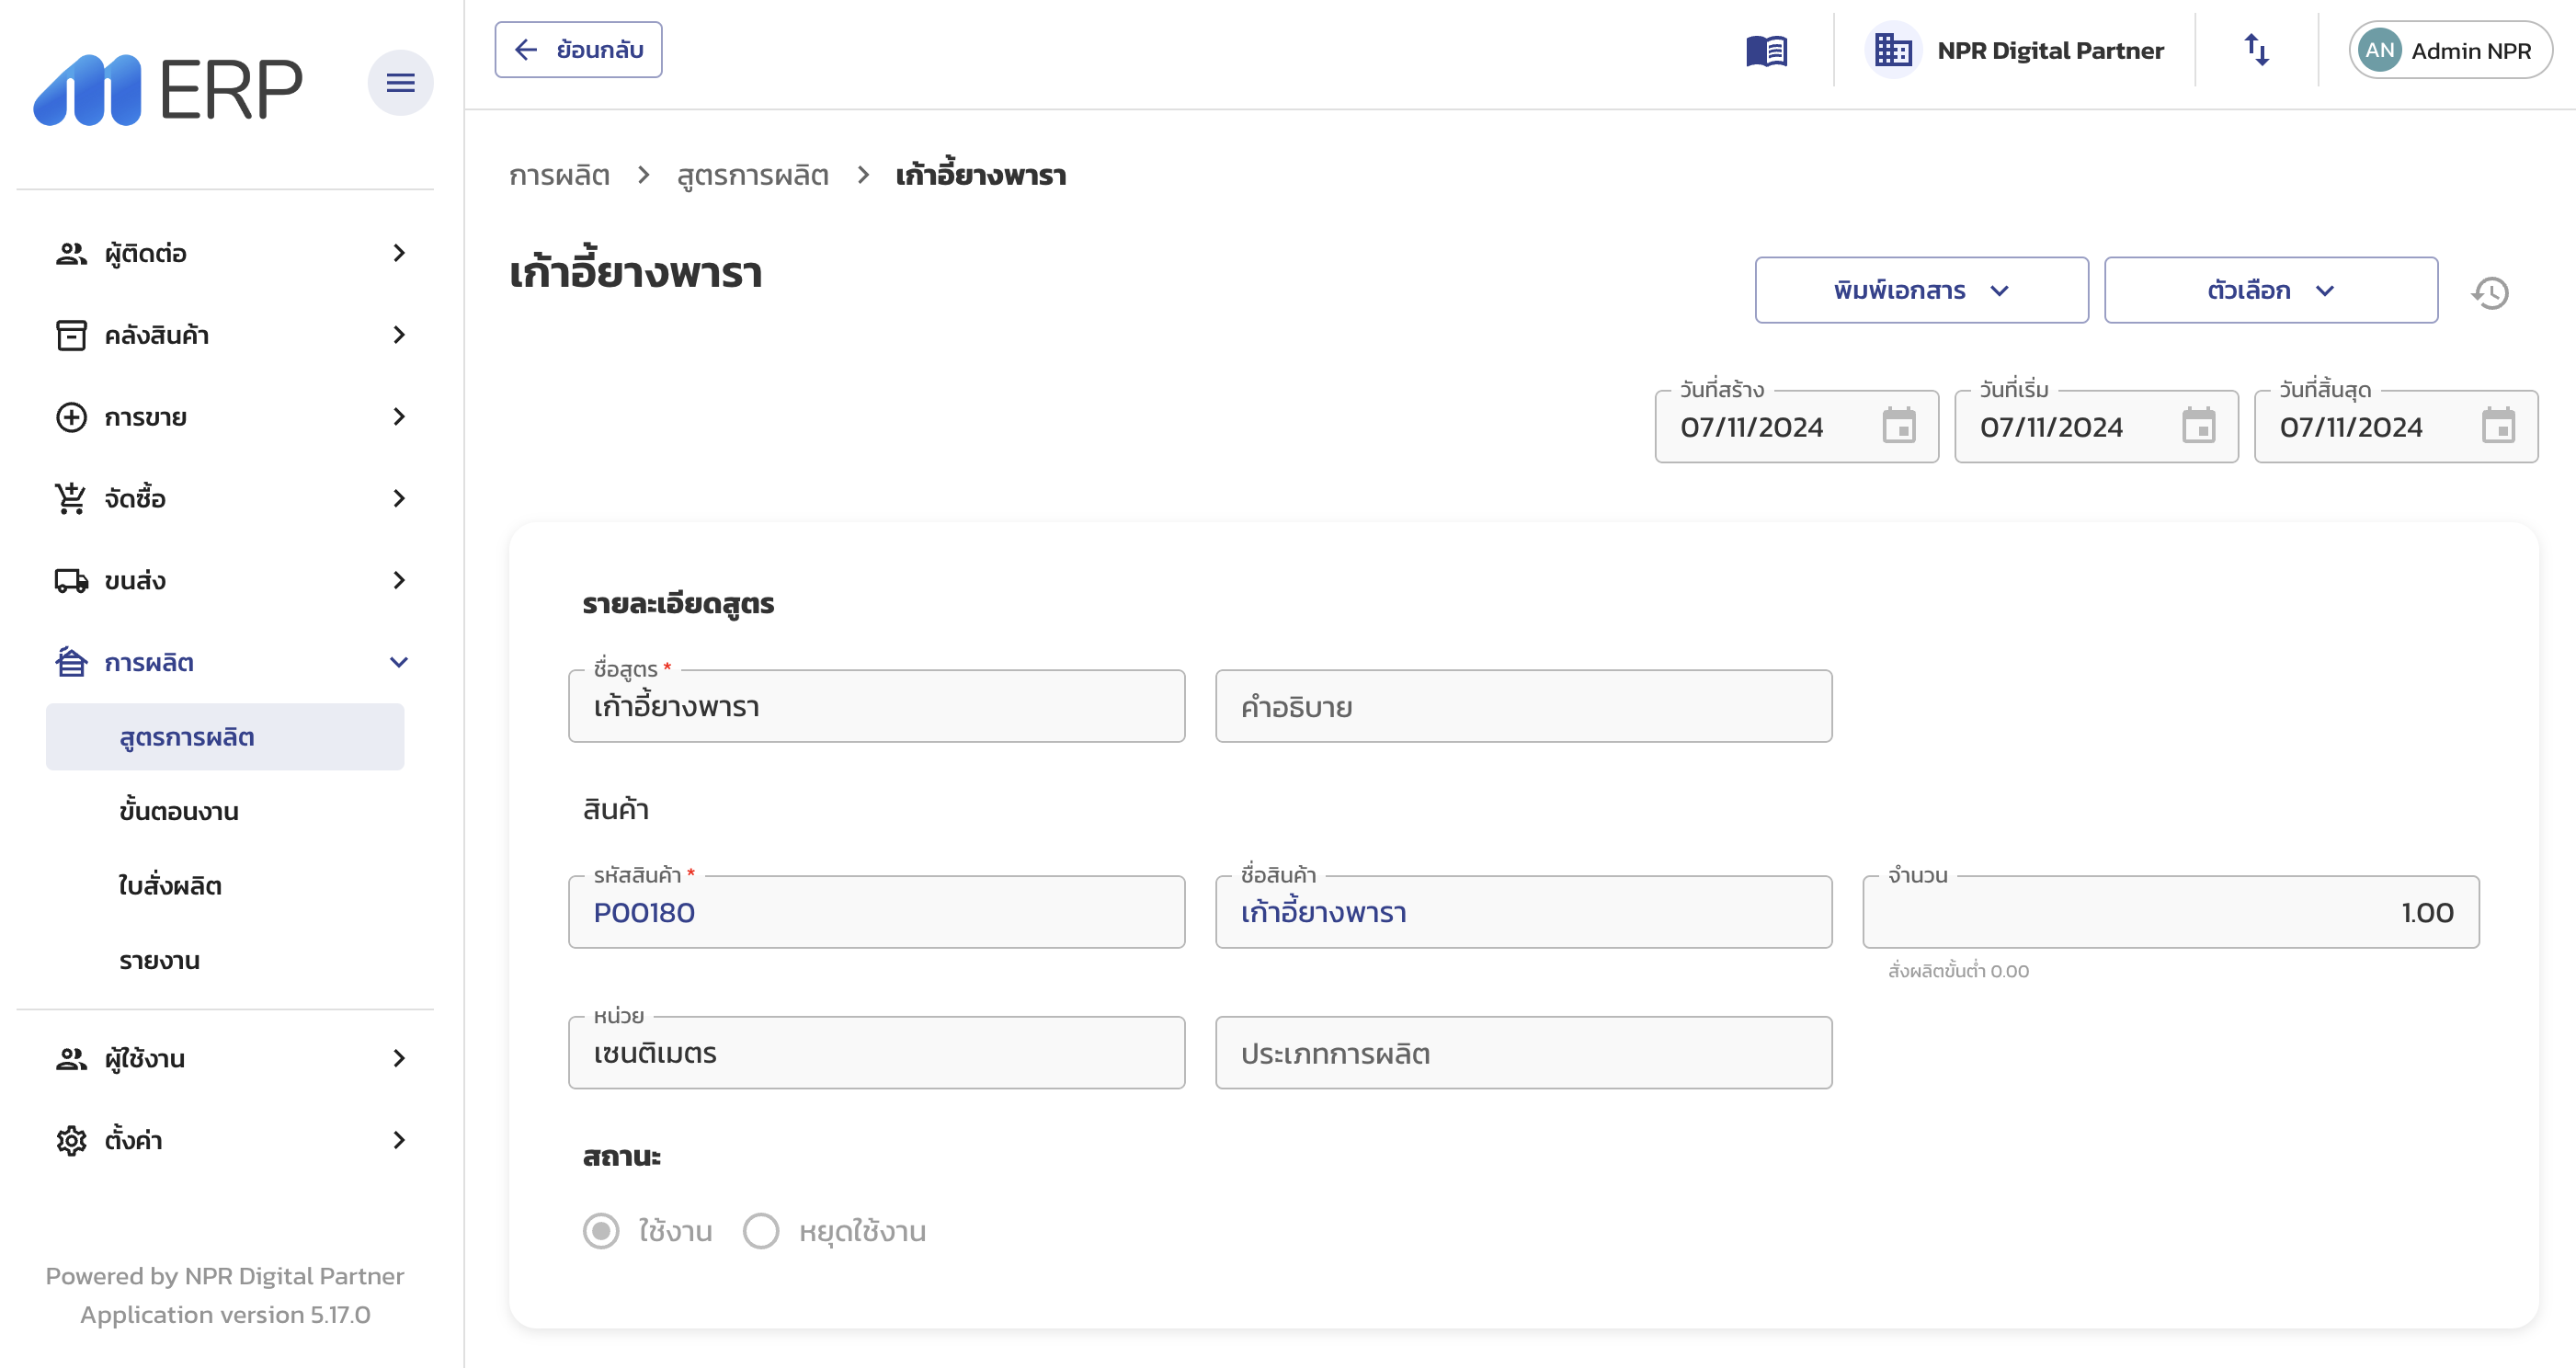Open the user manual book icon
This screenshot has width=2576, height=1368.
[1766, 51]
